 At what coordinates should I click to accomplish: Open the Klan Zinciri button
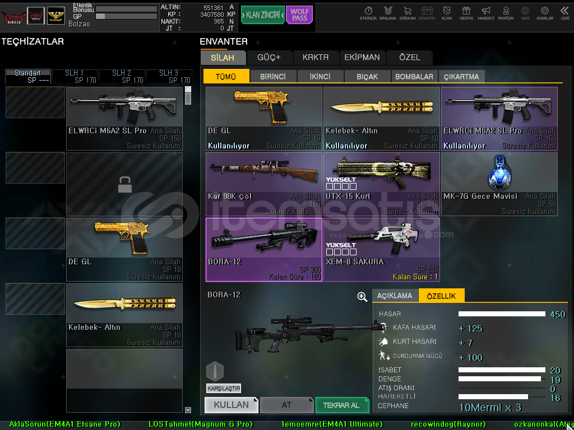(262, 15)
